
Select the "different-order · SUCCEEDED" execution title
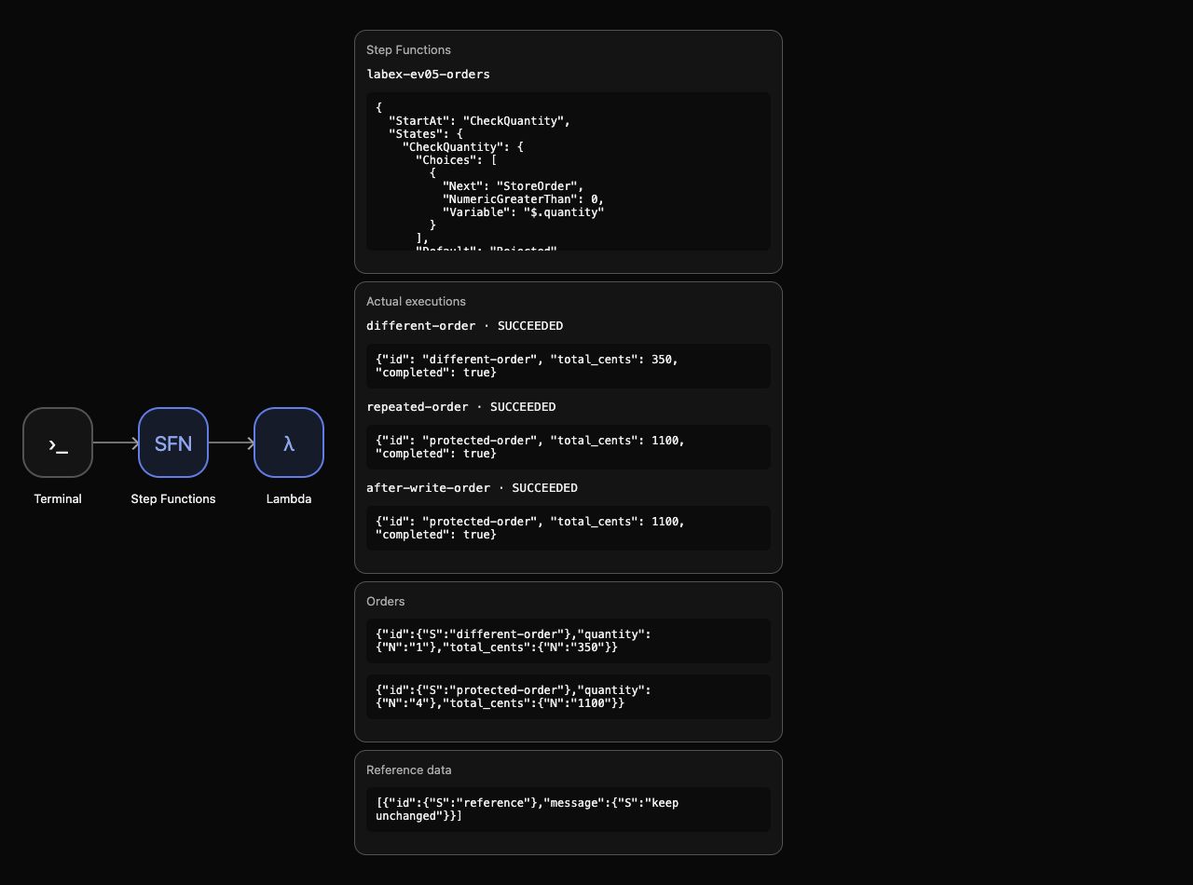click(x=464, y=326)
